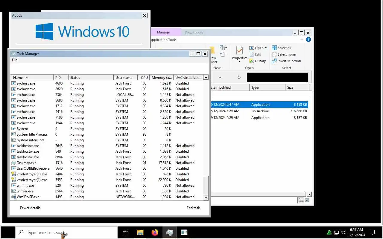
Task: Select vmdestroyer(1).exe with PID 5552
Action: (x=107, y=180)
